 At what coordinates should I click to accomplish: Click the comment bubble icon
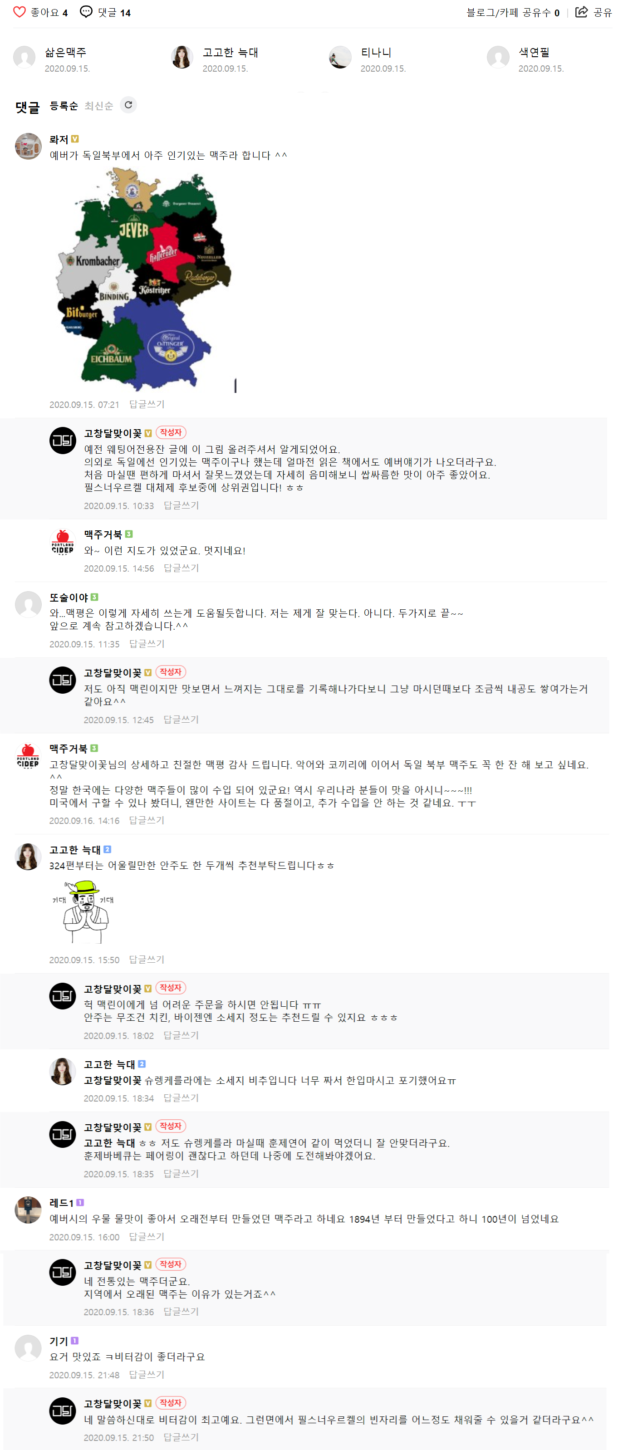(x=86, y=12)
